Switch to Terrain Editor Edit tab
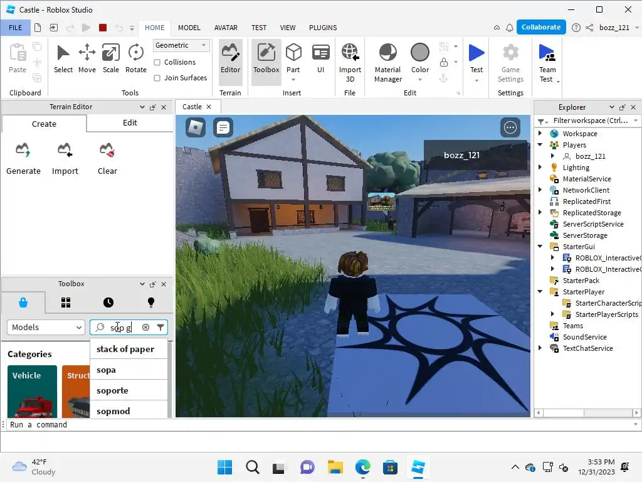Image resolution: width=642 pixels, height=482 pixels. (130, 123)
